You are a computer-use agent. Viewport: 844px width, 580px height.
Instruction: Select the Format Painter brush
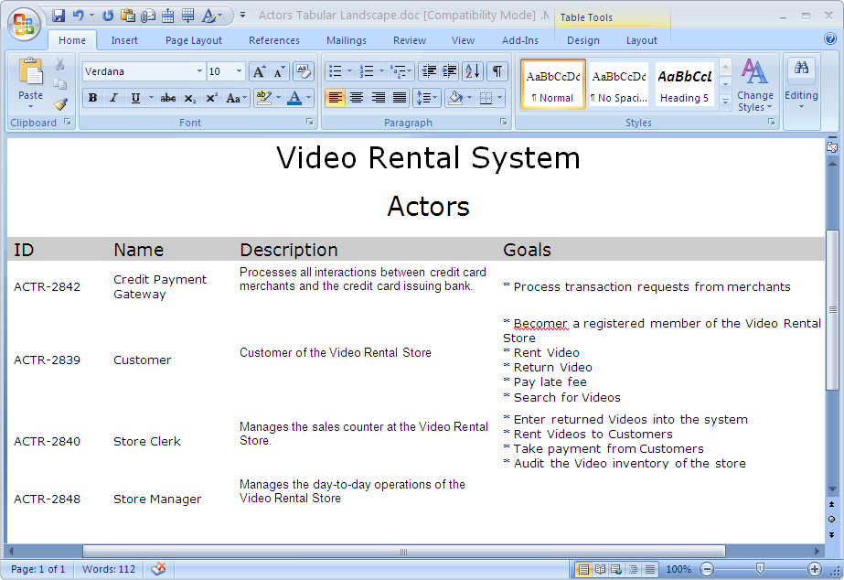pyautogui.click(x=59, y=103)
